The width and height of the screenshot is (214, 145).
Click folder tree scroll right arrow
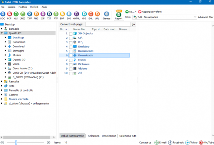54,137
